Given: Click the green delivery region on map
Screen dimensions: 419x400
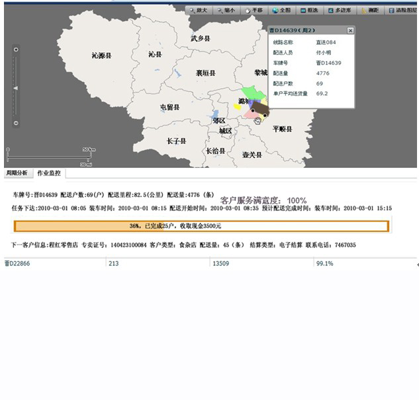Looking at the screenshot, I should tap(254, 93).
